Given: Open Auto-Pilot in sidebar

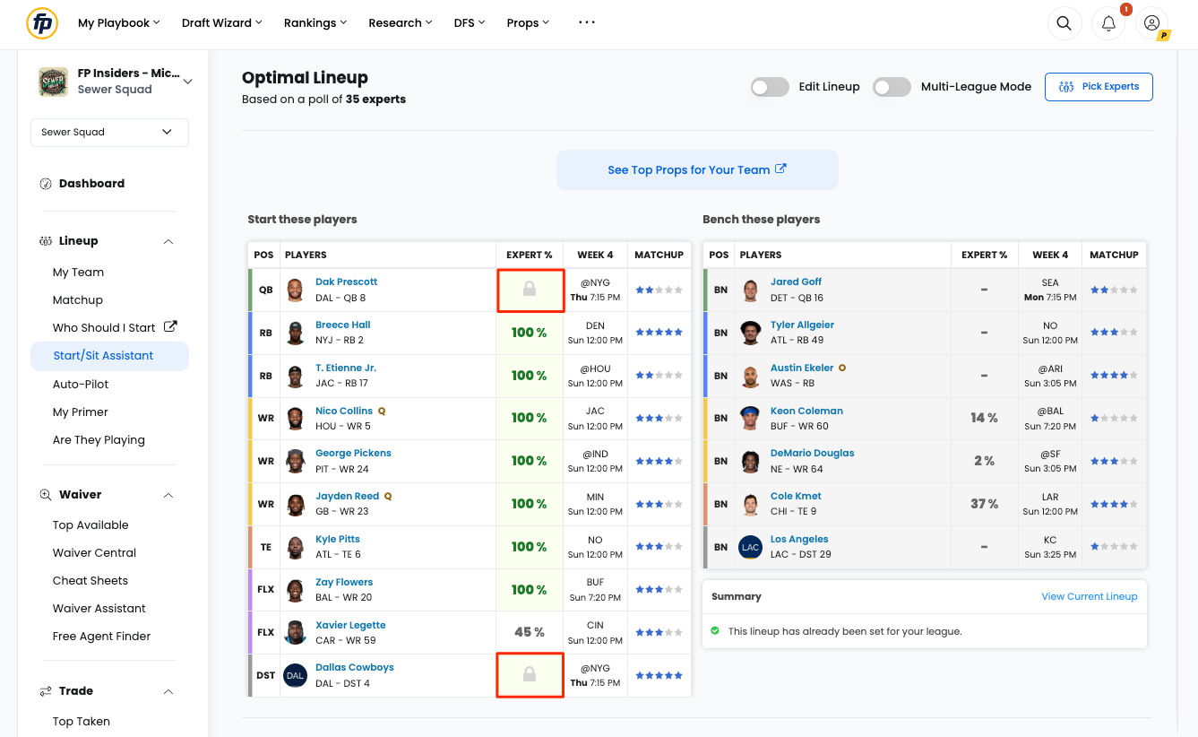Looking at the screenshot, I should click(81, 385).
